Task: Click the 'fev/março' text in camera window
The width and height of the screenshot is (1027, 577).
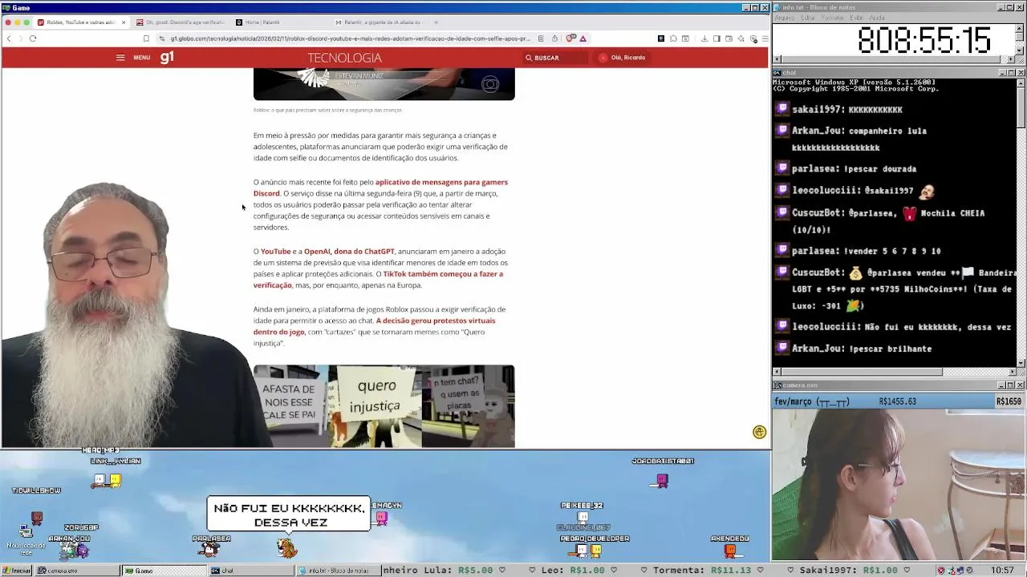Action: [x=794, y=401]
